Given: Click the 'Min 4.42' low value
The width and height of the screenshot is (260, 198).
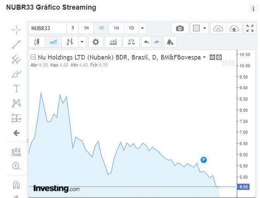Looking at the screenshot, I should click(79, 65).
